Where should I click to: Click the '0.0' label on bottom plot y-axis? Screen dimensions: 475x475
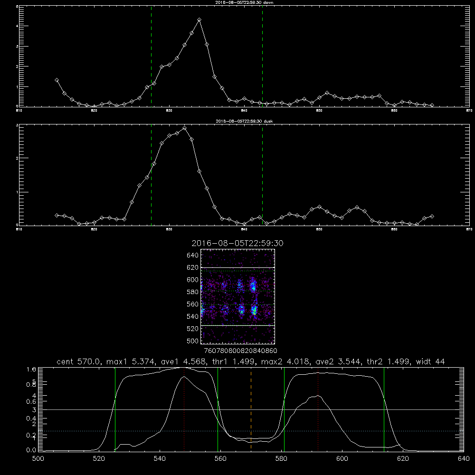[x=31, y=450]
